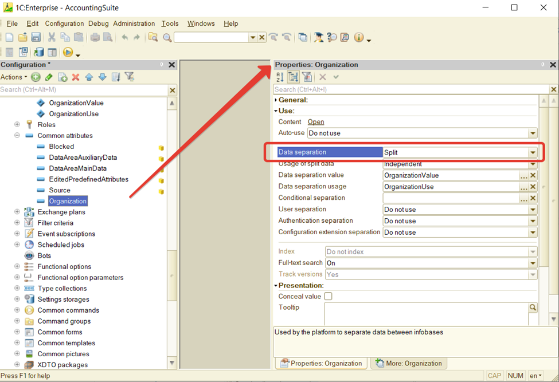559x382 pixels.
Task: Click the filter by subsystems funnel icon
Action: (x=130, y=77)
